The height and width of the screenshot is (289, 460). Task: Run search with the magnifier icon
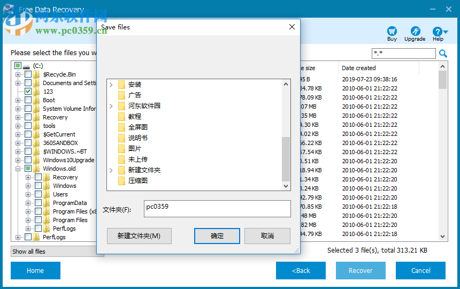point(443,54)
